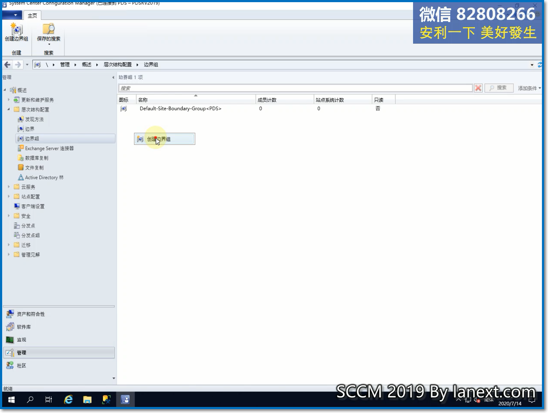Open Active Directory 林 node

44,177
